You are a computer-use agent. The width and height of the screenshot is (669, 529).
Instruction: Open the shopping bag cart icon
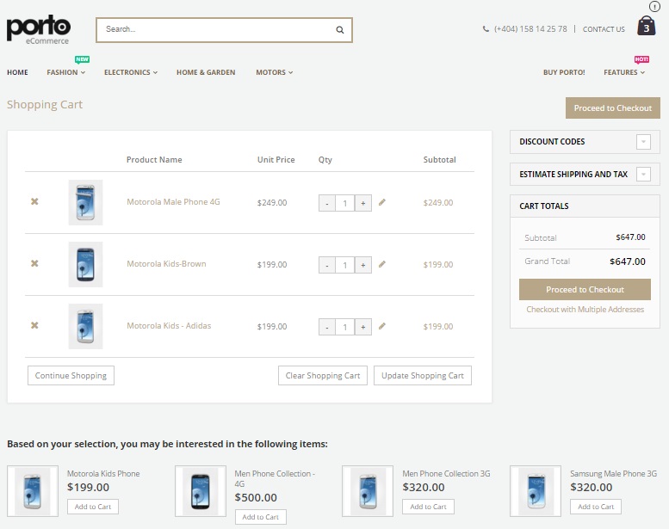coord(646,27)
